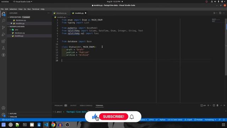Split the terminal panel
The image size is (227, 128).
pos(214,105)
